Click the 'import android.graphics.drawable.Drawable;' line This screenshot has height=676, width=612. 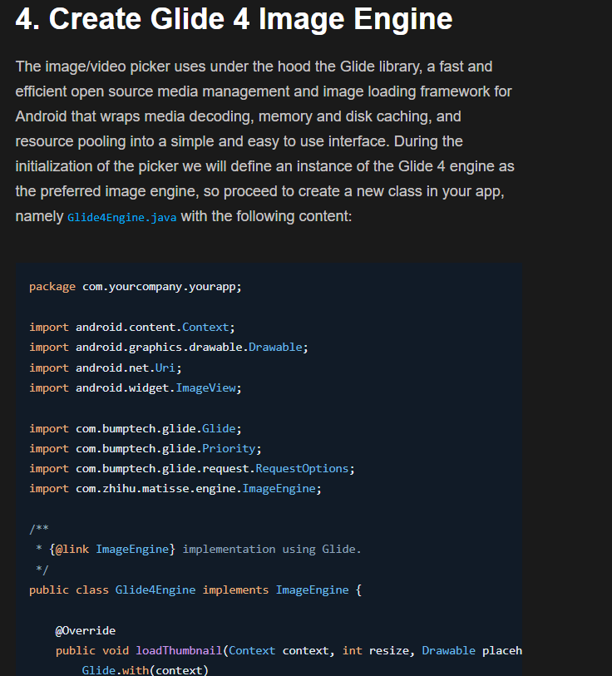[x=169, y=347]
